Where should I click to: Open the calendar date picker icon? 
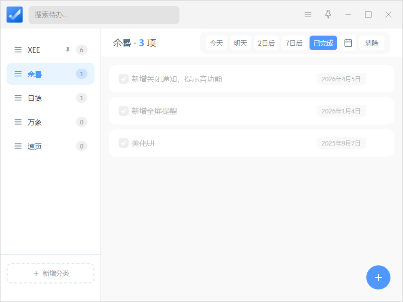pyautogui.click(x=348, y=43)
